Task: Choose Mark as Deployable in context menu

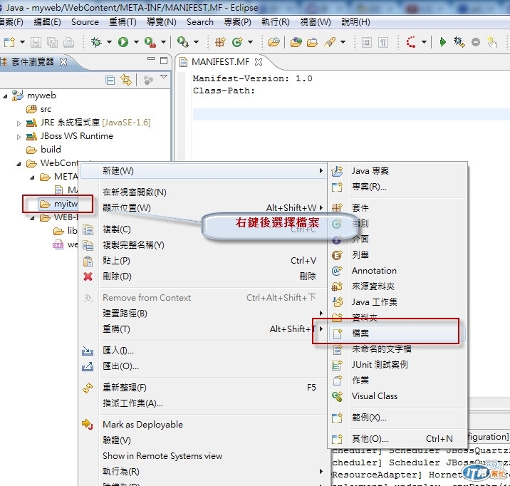Action: (203, 425)
